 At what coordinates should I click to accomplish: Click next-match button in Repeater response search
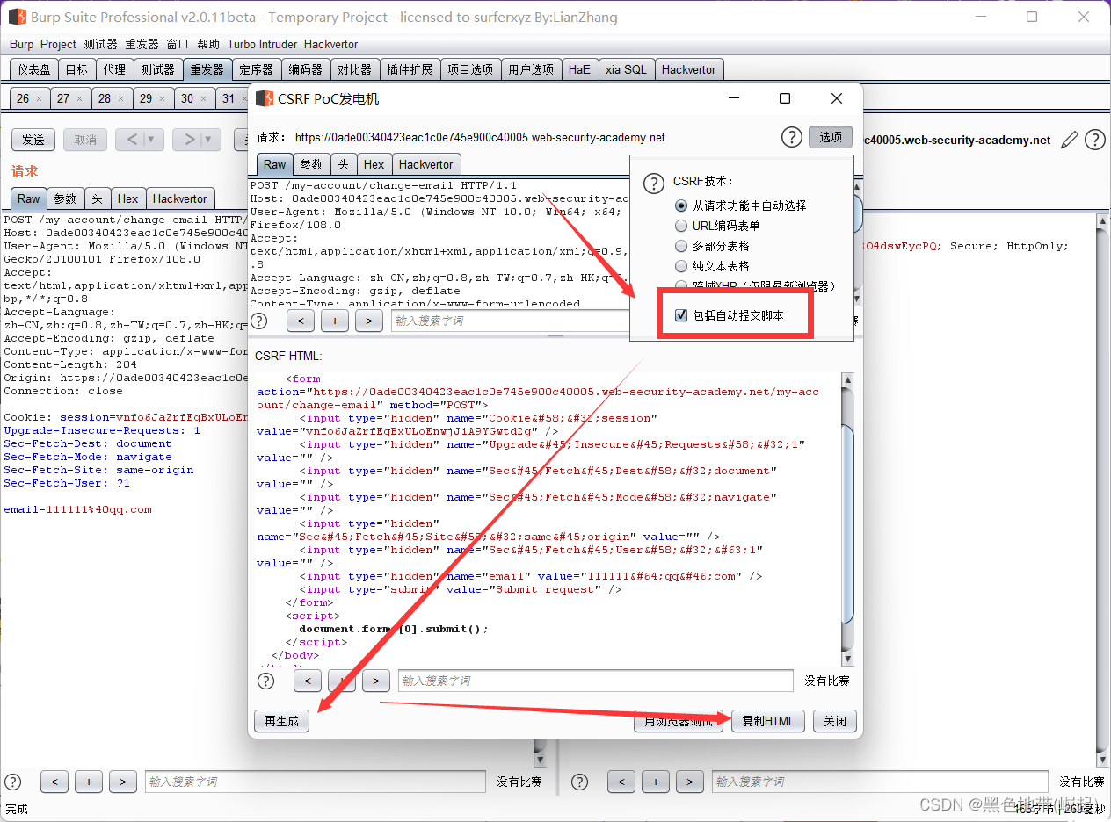(689, 782)
